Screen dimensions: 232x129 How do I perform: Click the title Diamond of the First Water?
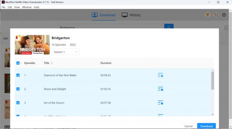click(60, 75)
